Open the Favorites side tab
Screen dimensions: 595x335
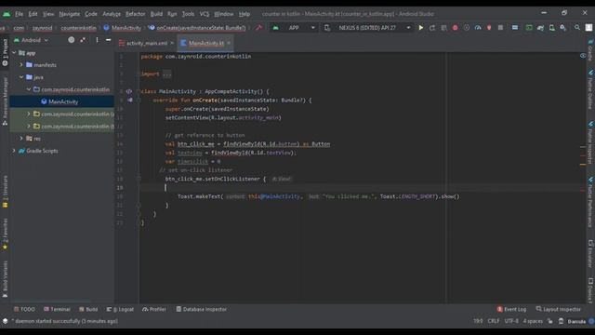click(x=5, y=234)
